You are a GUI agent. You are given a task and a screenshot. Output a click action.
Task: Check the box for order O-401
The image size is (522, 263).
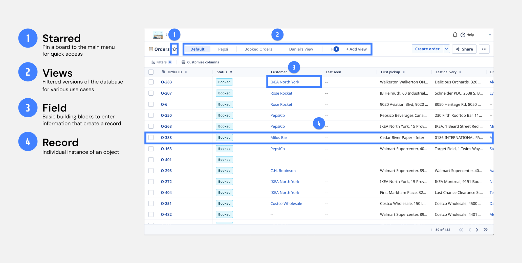151,160
